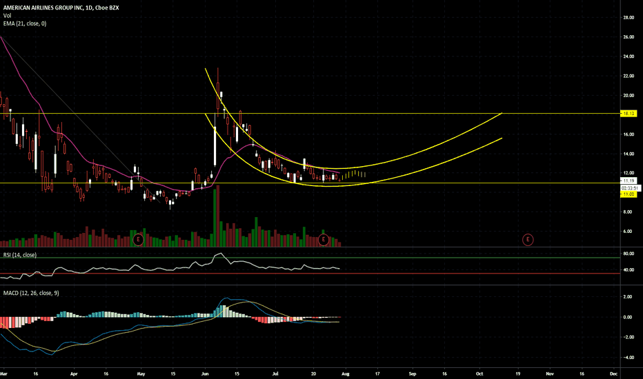Click the 02:33:51 bar countdown label
Image resolution: width=643 pixels, height=379 pixels.
(631, 188)
